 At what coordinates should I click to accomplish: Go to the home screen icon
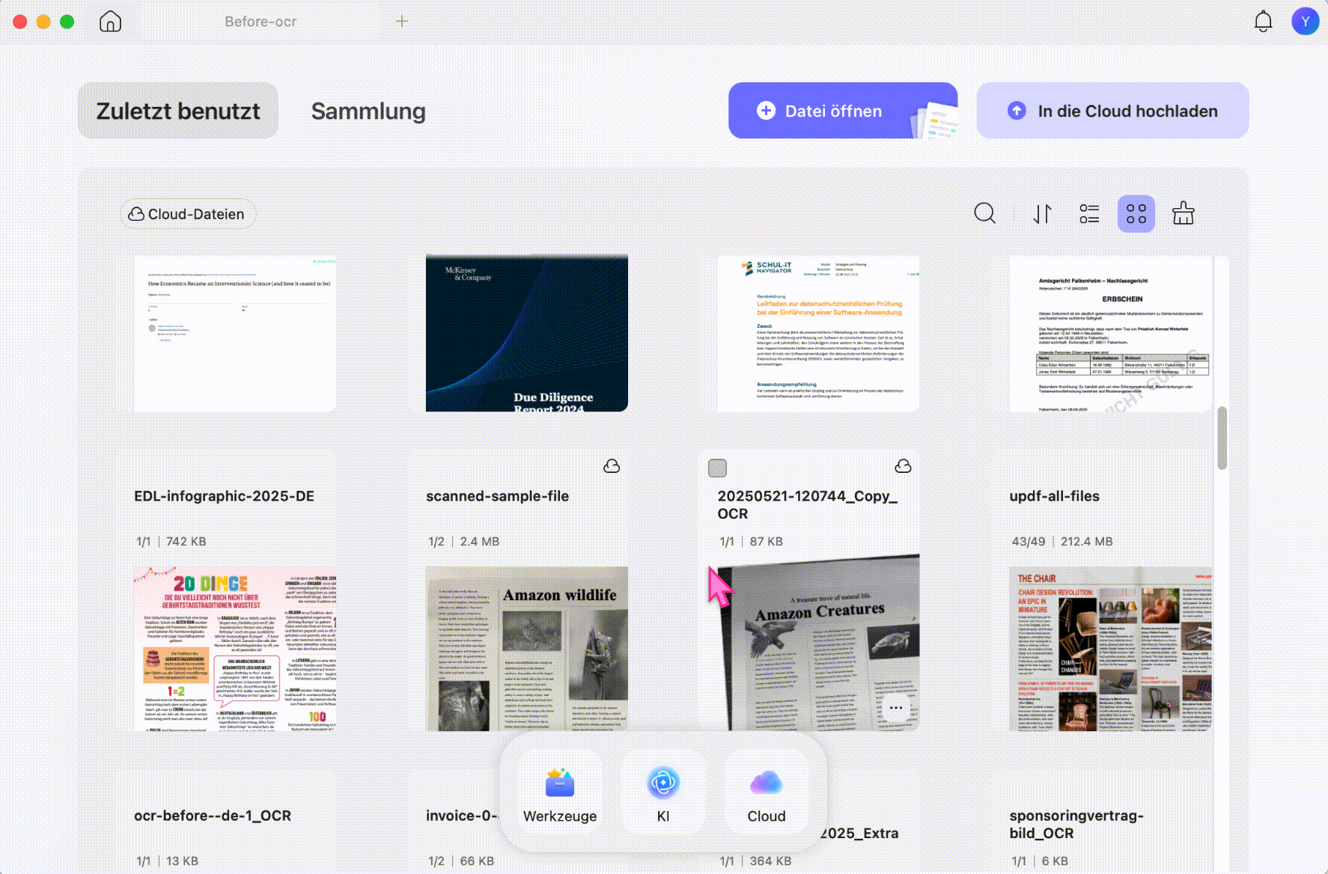(110, 21)
